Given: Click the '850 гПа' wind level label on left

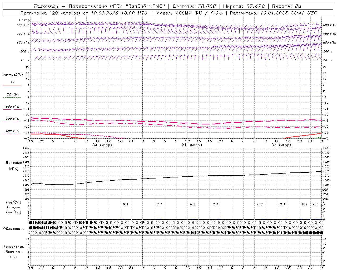Looking at the screenshot, I should 23,42.
